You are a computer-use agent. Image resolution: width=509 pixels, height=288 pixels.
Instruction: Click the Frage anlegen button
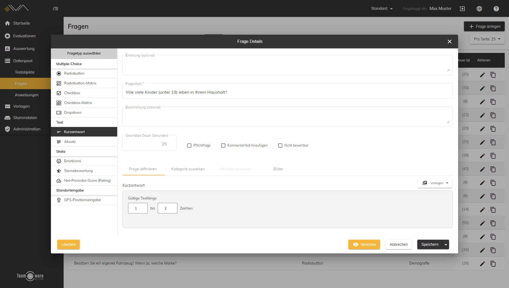tap(484, 26)
